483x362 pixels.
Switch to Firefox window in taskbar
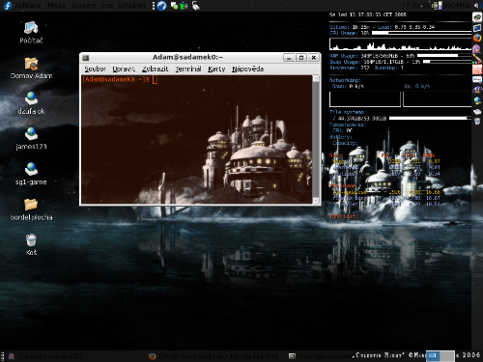tap(213, 356)
